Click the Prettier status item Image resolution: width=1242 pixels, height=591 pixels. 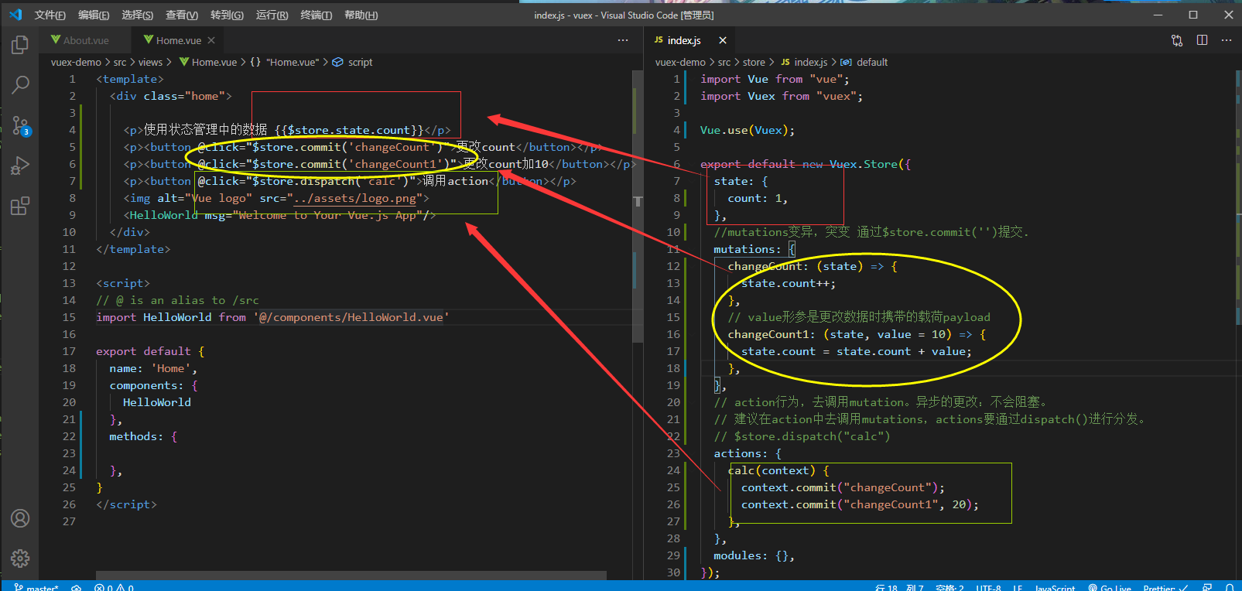(x=1165, y=588)
